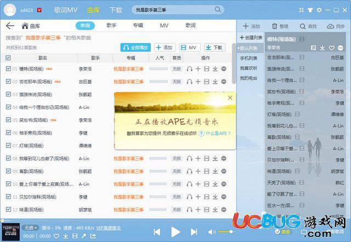Open the 无损 quality dropdown in player bar

point(31,228)
